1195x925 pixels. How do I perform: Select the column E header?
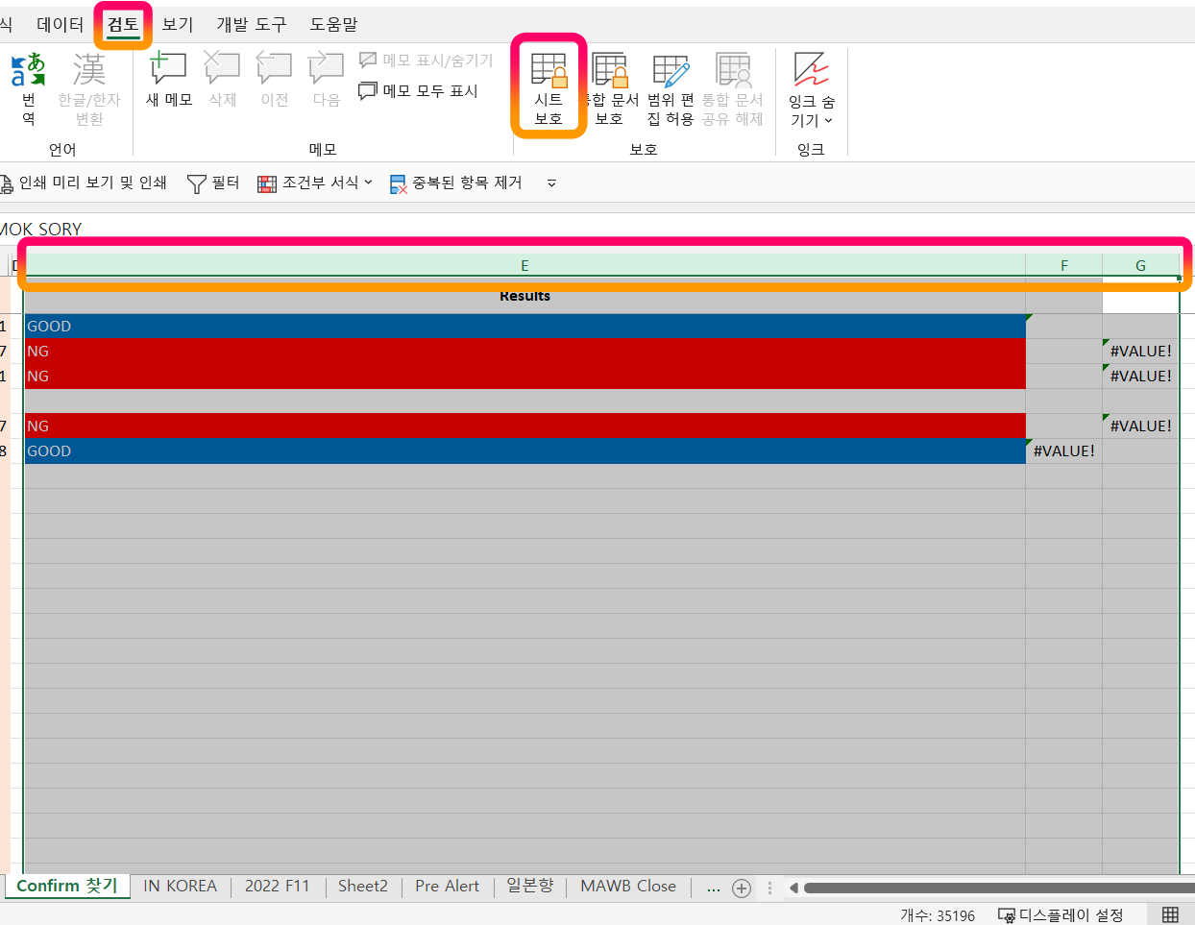pyautogui.click(x=524, y=265)
